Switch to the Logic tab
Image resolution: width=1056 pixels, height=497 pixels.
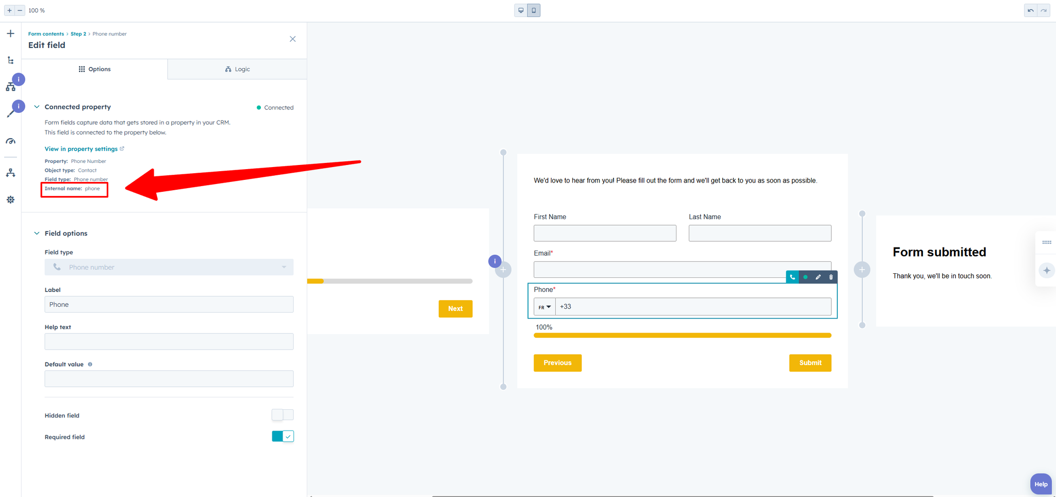pyautogui.click(x=237, y=69)
